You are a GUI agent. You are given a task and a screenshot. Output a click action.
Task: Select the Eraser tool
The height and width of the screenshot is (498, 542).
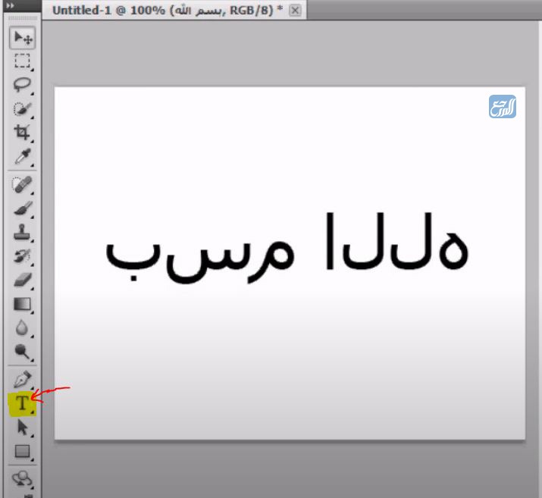click(23, 280)
